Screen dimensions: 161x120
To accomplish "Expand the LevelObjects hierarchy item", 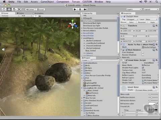I will [x=82, y=38].
